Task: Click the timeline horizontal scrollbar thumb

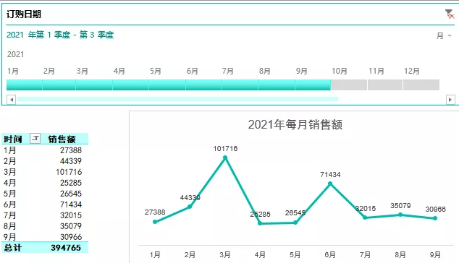Action: pos(177,100)
